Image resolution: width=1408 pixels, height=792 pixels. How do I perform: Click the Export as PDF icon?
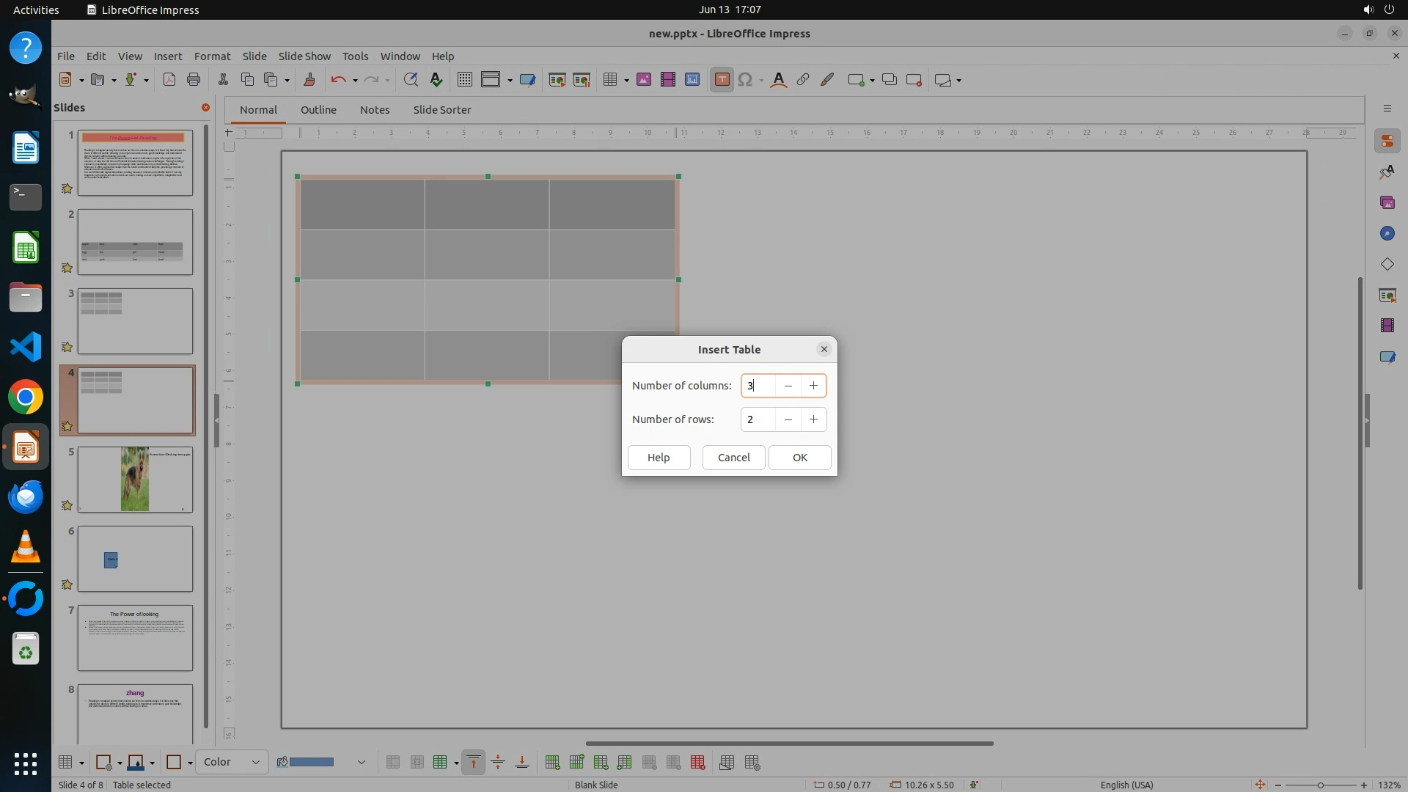tap(169, 80)
